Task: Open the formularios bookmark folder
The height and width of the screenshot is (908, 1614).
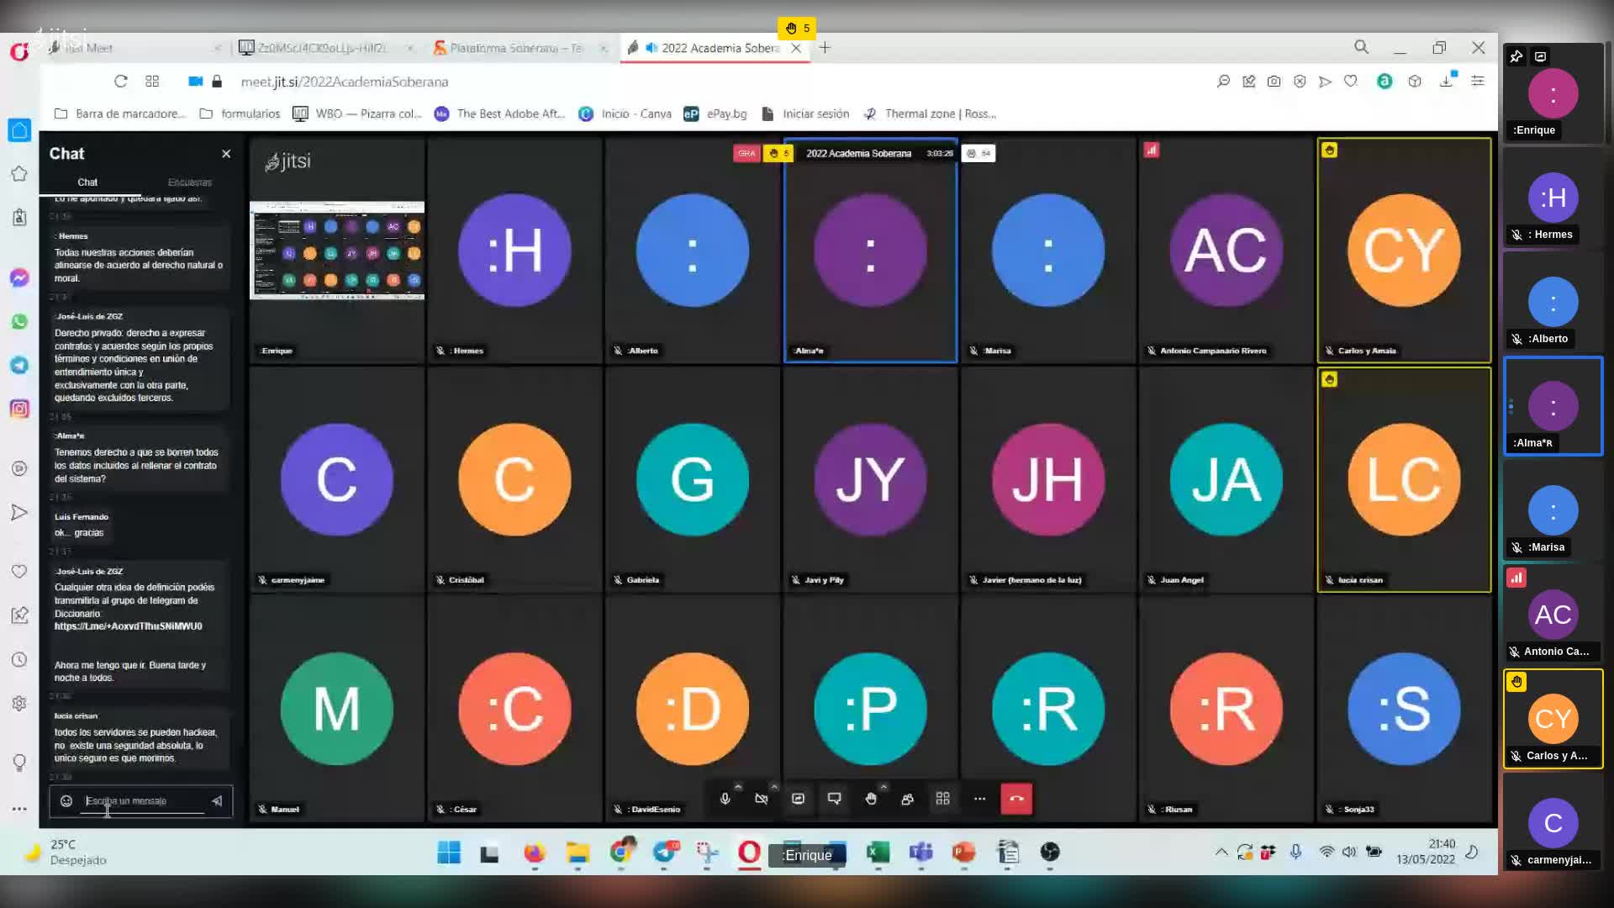Action: pos(240,113)
